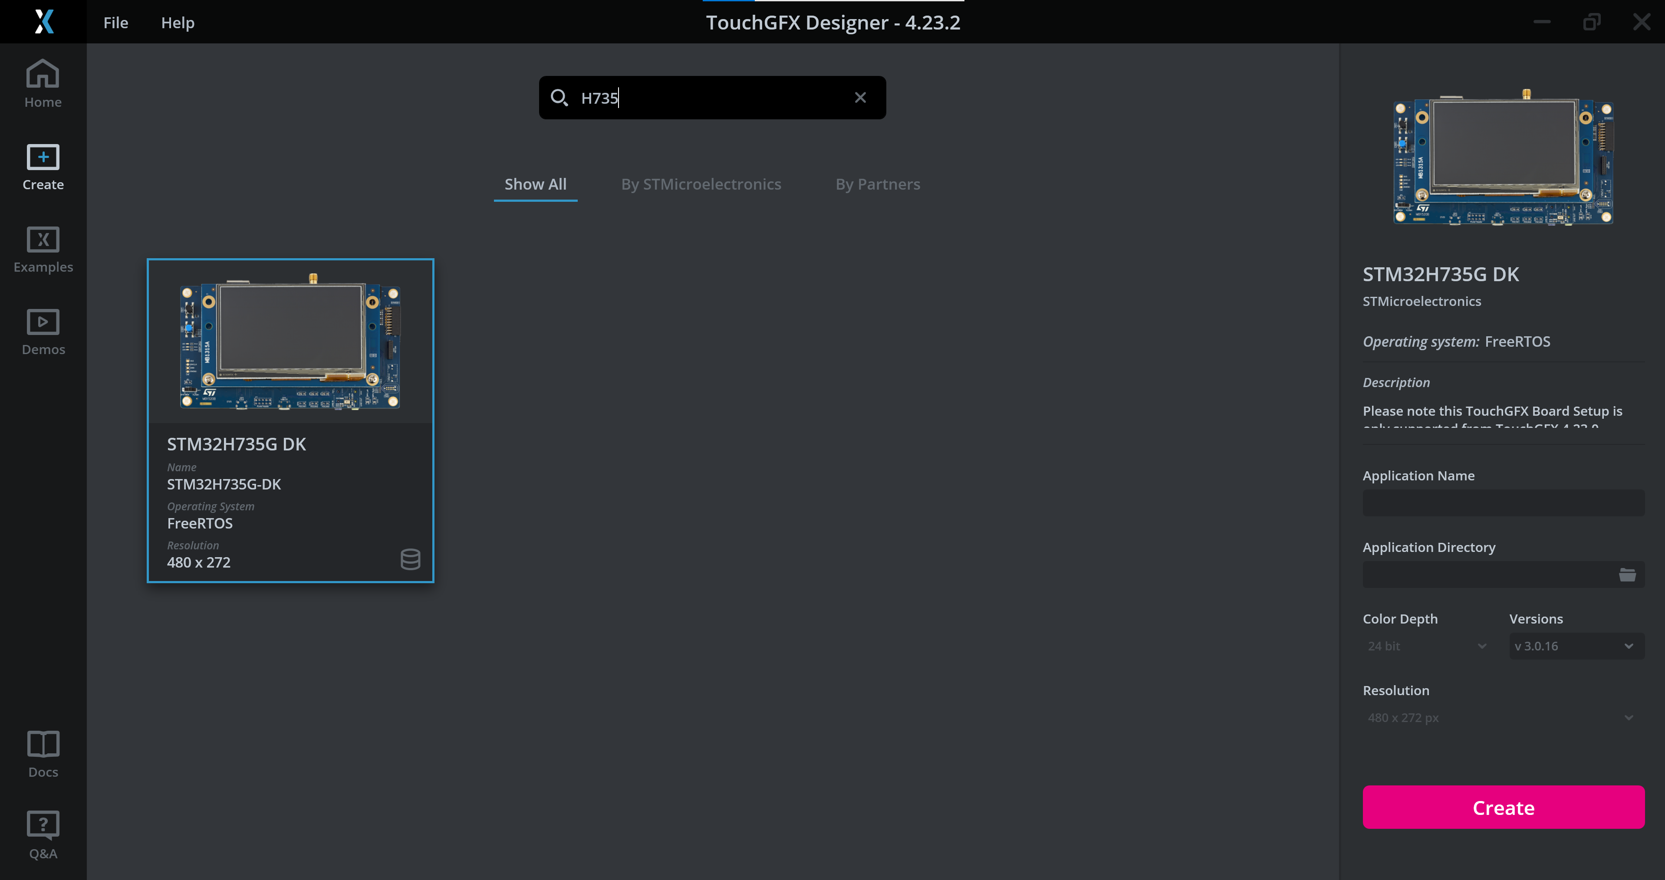Open the Q&A help icon
The height and width of the screenshot is (880, 1665).
tap(43, 835)
